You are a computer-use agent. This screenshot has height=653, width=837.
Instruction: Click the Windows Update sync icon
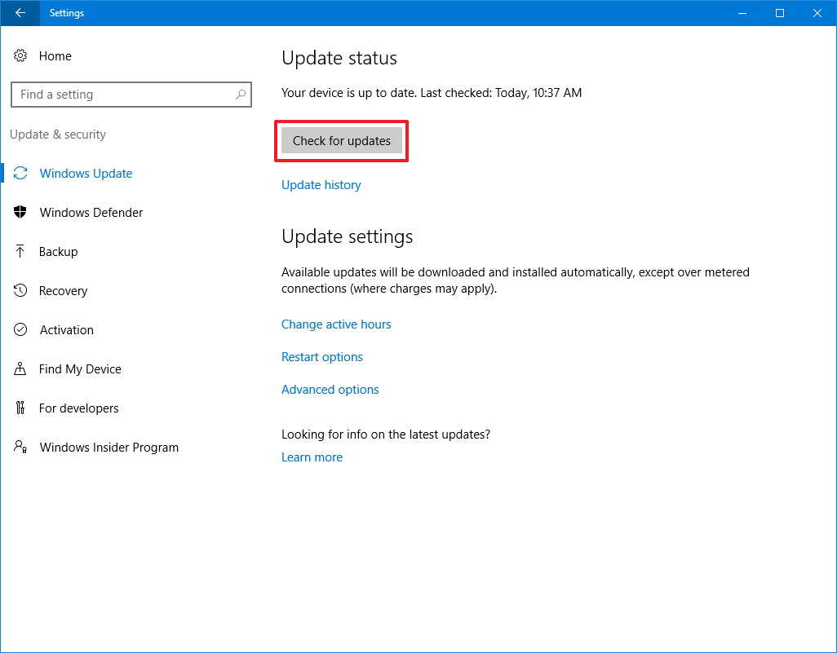[x=20, y=173]
